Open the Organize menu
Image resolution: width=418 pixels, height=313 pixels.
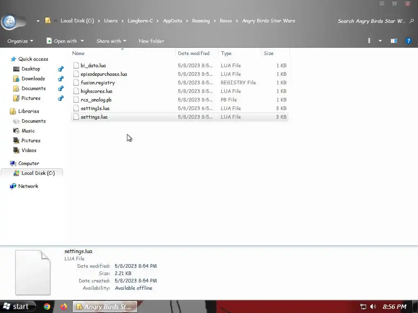pos(20,41)
